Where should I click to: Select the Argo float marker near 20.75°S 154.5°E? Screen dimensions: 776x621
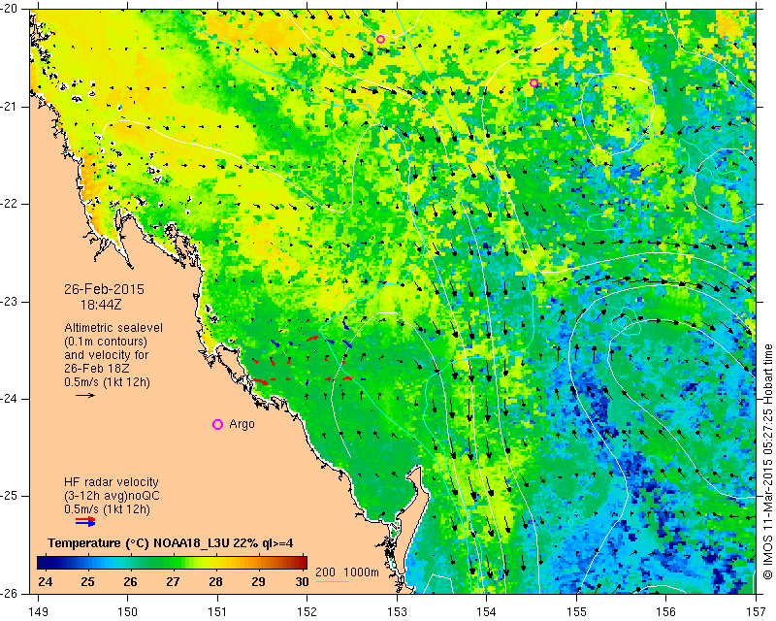(533, 82)
